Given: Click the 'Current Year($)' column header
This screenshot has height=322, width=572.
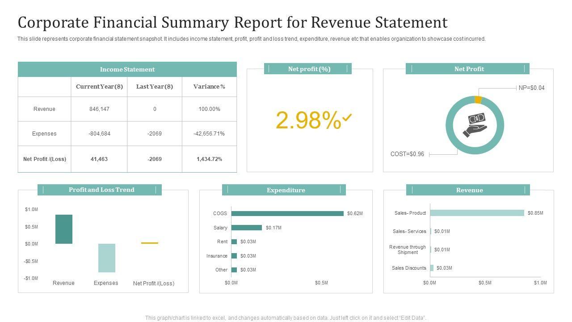Looking at the screenshot, I should point(99,86).
